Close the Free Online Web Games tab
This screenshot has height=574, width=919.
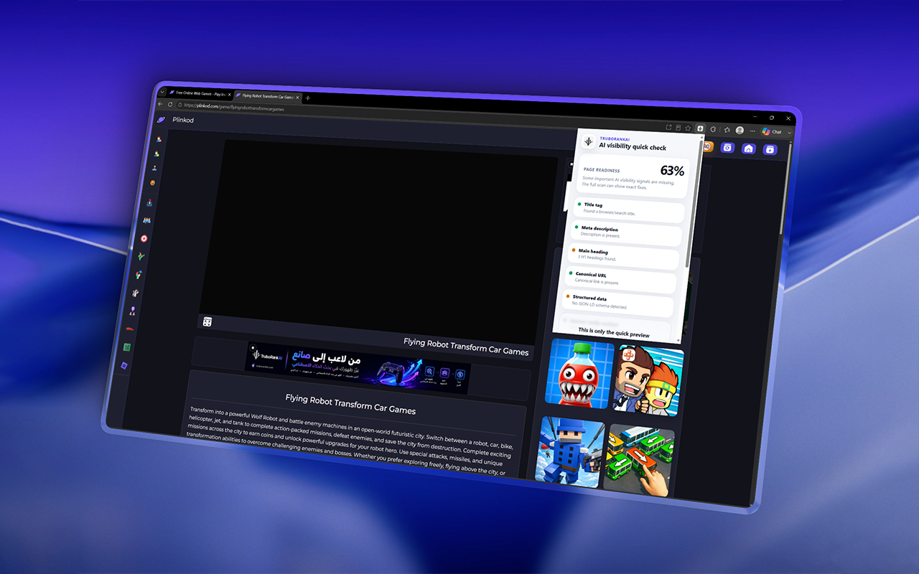click(230, 95)
